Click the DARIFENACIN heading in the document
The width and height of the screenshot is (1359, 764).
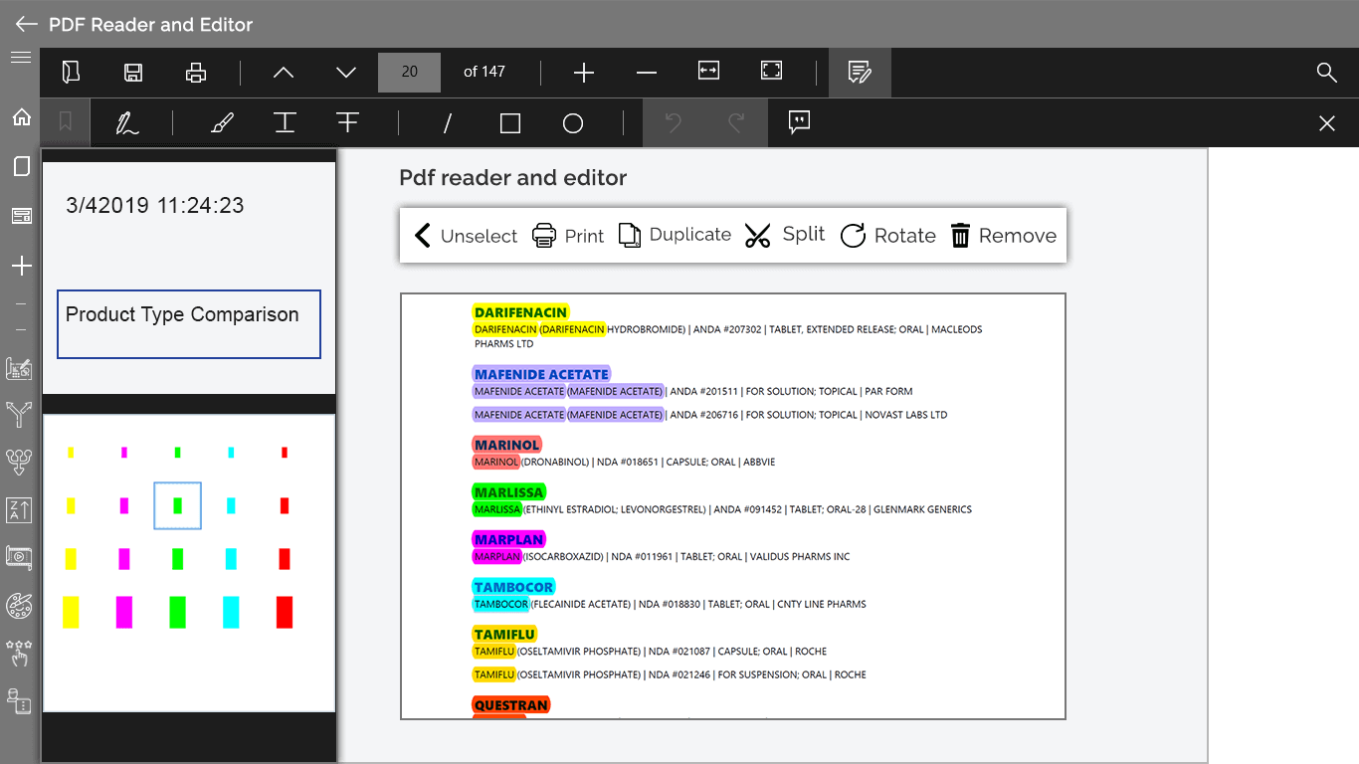[521, 312]
